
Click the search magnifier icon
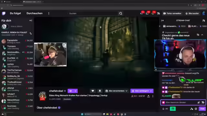121,14
